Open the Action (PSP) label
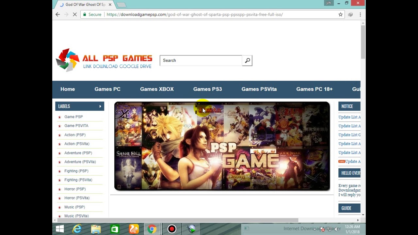 pos(75,135)
